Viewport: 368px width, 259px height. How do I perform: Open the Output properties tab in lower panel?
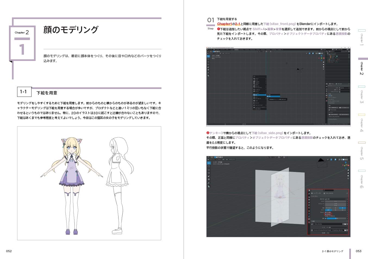tap(309, 200)
